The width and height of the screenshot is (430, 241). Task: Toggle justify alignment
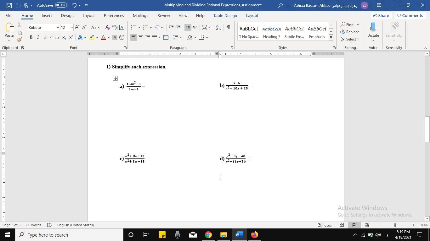pos(155,37)
